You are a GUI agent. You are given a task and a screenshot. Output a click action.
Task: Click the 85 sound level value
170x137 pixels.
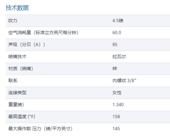tap(115, 44)
